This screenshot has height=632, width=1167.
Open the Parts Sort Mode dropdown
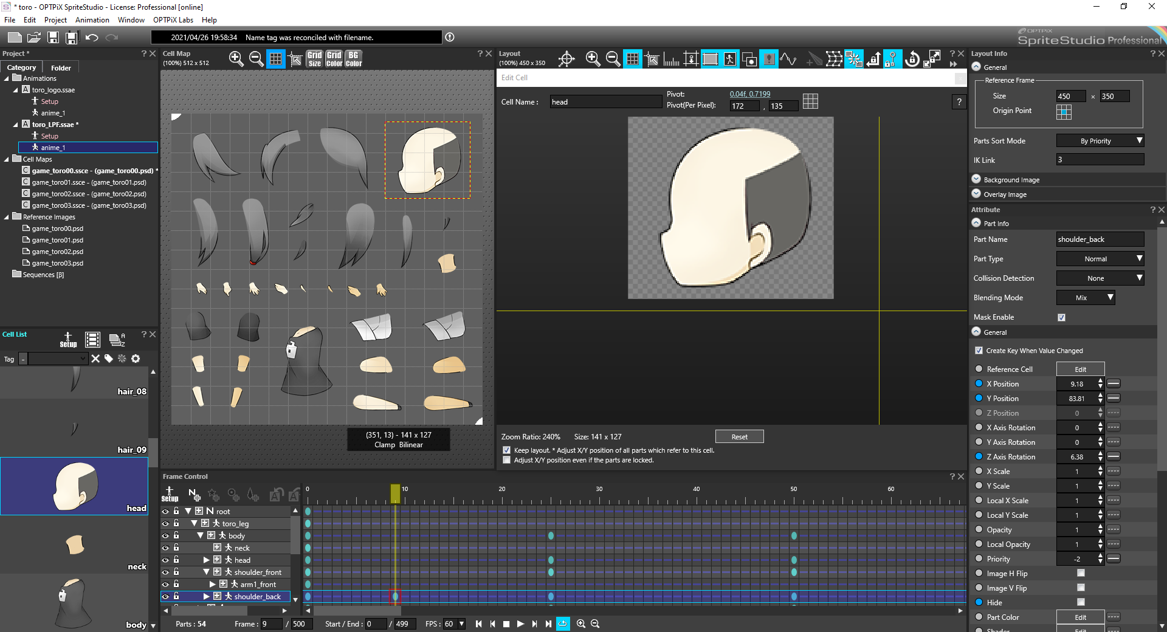1100,141
